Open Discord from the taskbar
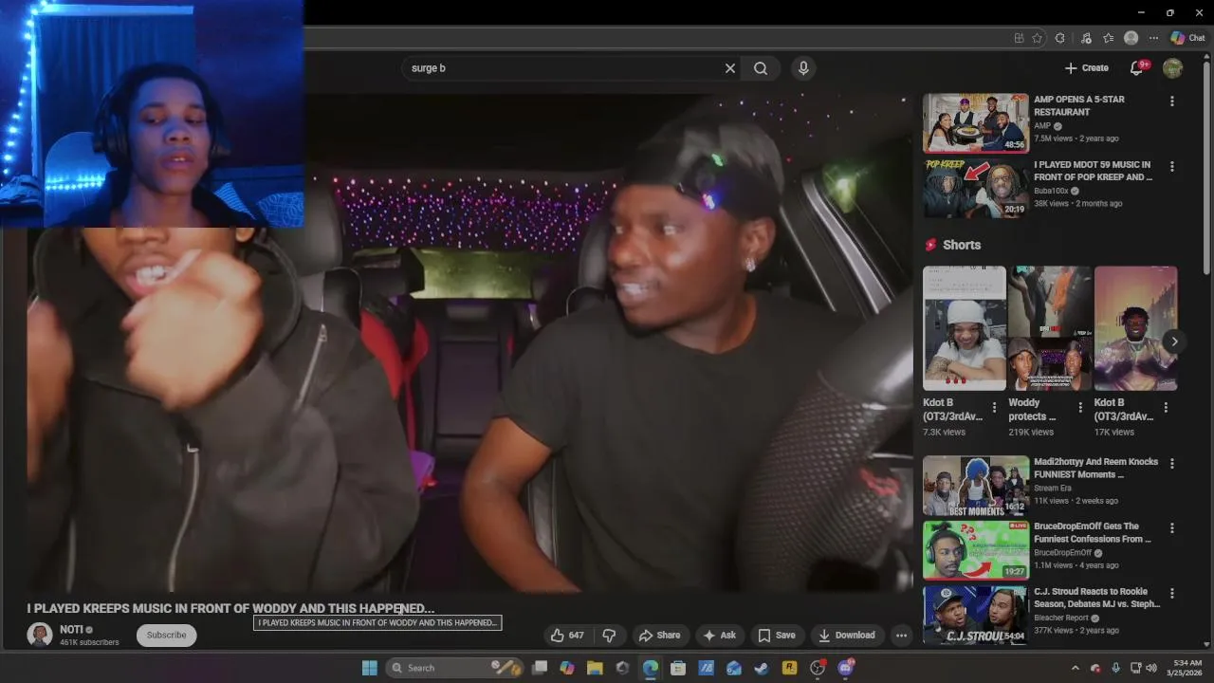The height and width of the screenshot is (683, 1214). [x=845, y=668]
